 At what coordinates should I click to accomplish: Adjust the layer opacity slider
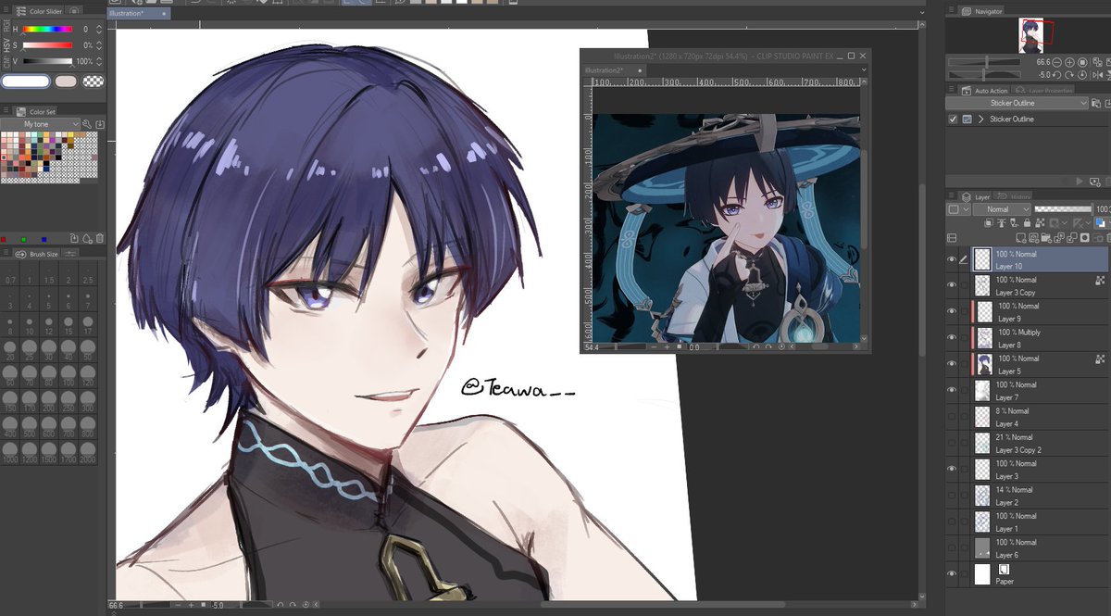point(1063,209)
